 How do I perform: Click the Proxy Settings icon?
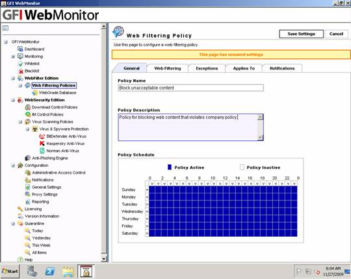(27, 195)
